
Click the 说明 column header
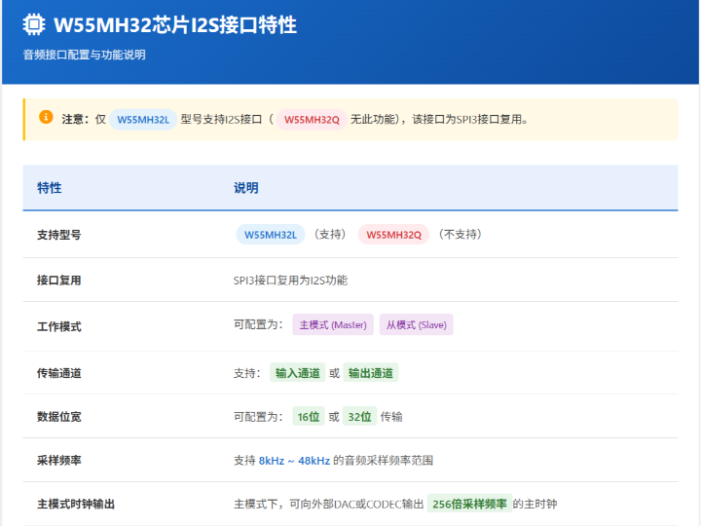[246, 188]
